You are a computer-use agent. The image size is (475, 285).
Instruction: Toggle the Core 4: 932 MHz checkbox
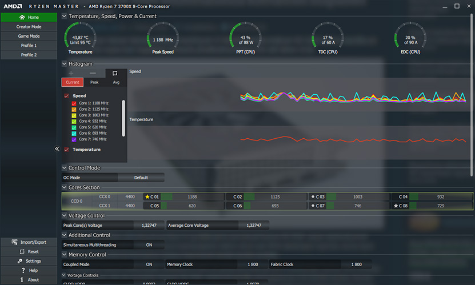74,121
